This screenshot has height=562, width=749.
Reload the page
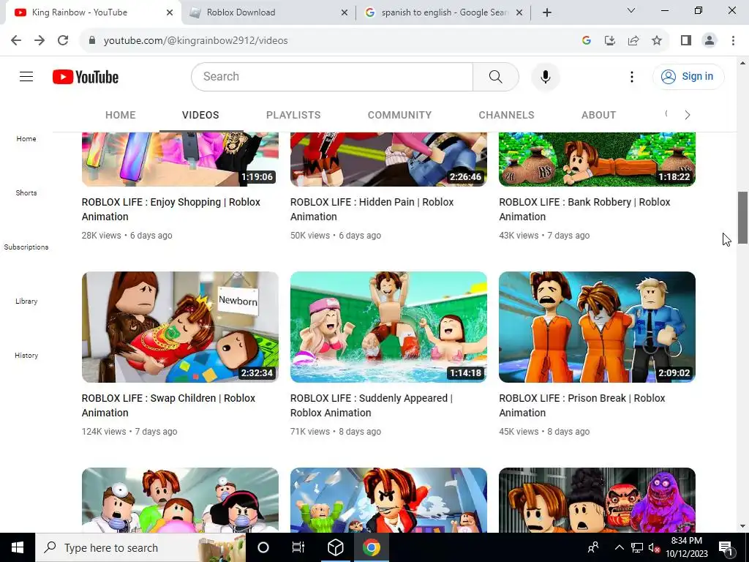[63, 40]
